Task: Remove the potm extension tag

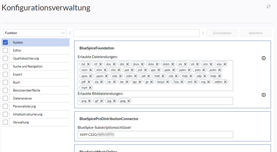Action: [220, 70]
